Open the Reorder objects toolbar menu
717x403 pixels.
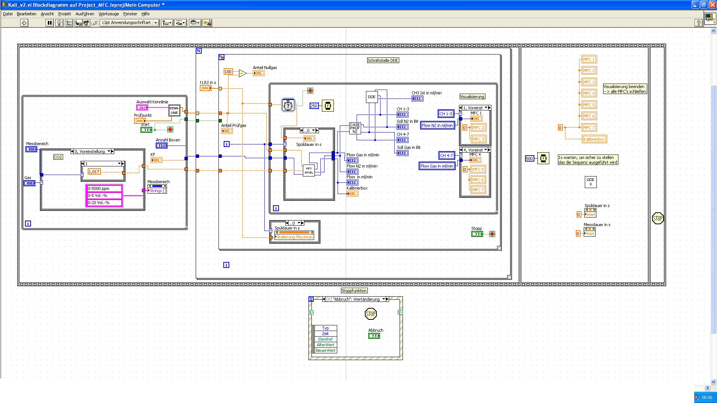coord(195,23)
